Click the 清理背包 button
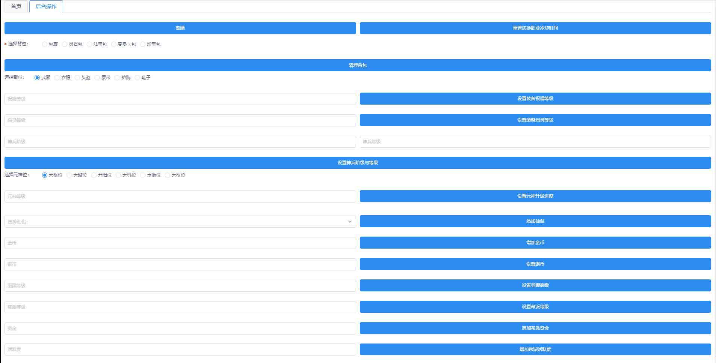 click(358, 65)
